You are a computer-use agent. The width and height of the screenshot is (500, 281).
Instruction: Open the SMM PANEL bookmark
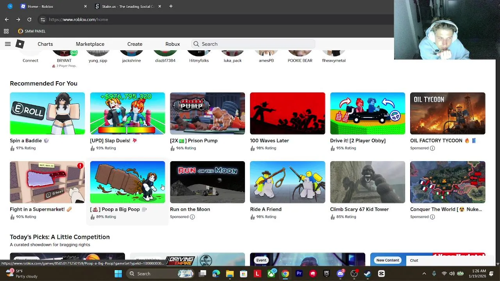coord(32,31)
